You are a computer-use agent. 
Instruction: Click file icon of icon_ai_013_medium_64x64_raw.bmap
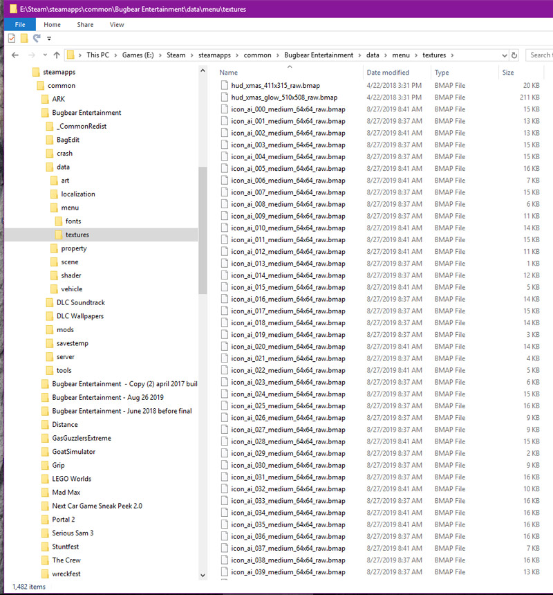pos(225,264)
